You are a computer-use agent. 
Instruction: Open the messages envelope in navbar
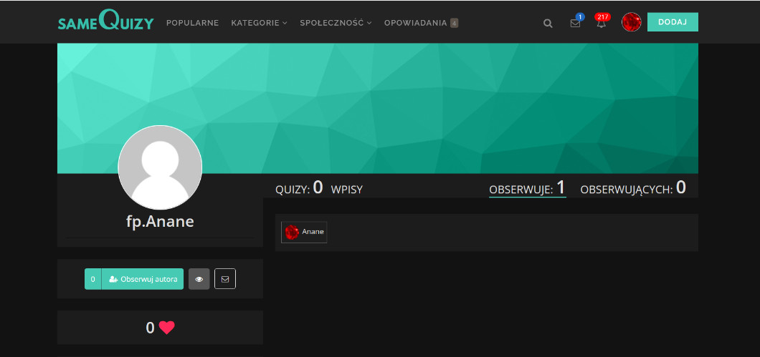(x=575, y=23)
